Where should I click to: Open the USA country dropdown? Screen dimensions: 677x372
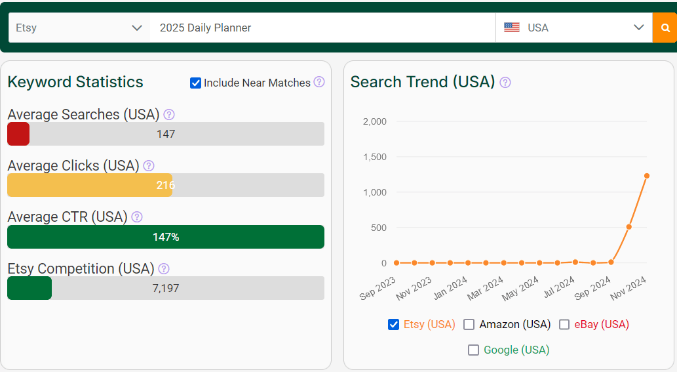point(574,28)
